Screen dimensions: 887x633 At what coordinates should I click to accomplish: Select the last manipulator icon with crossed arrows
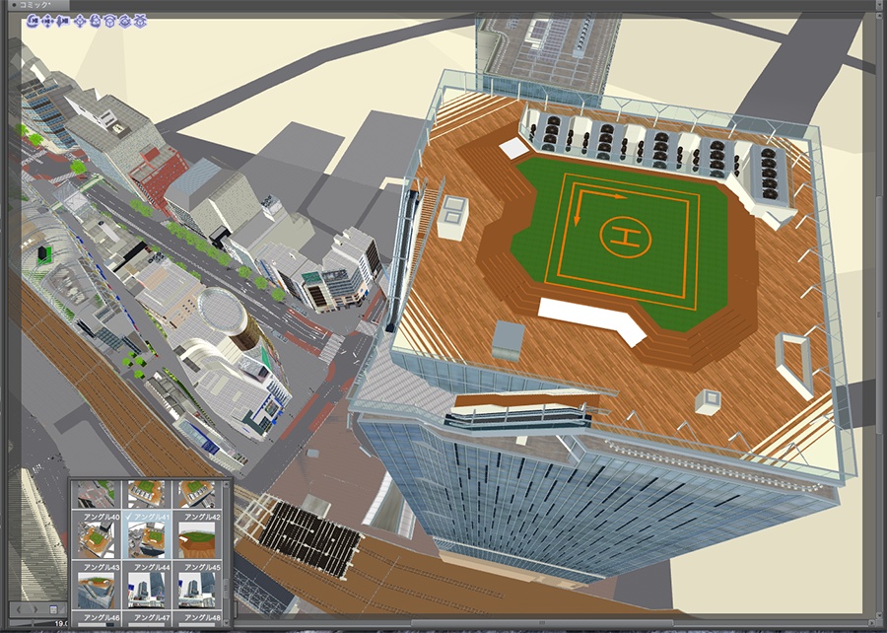140,21
